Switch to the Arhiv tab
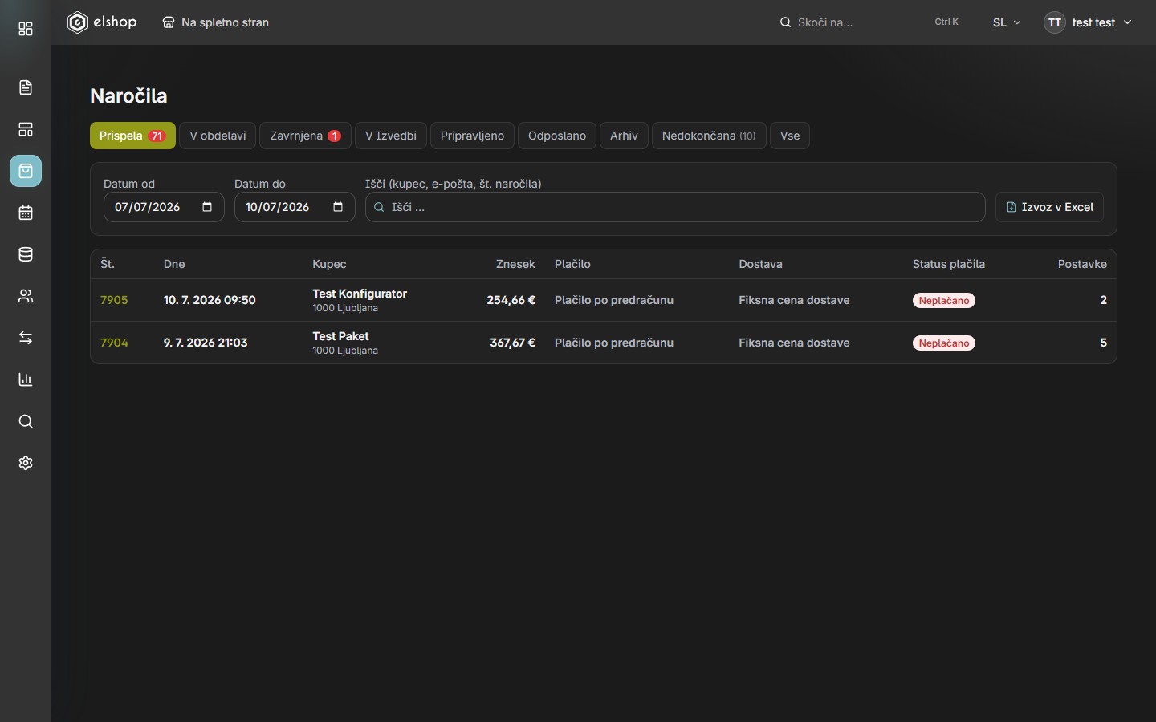The width and height of the screenshot is (1156, 722). point(624,136)
